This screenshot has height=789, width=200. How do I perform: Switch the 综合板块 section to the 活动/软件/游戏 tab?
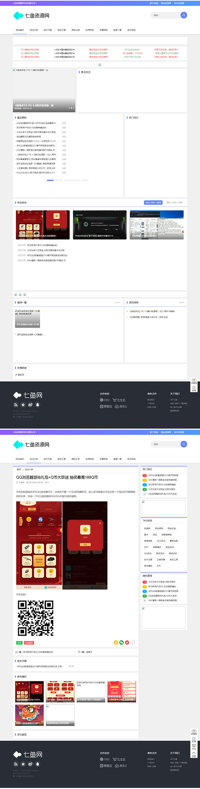coord(153,202)
